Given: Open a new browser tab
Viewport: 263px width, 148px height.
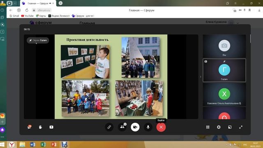Looking at the screenshot, I should tap(60, 3).
